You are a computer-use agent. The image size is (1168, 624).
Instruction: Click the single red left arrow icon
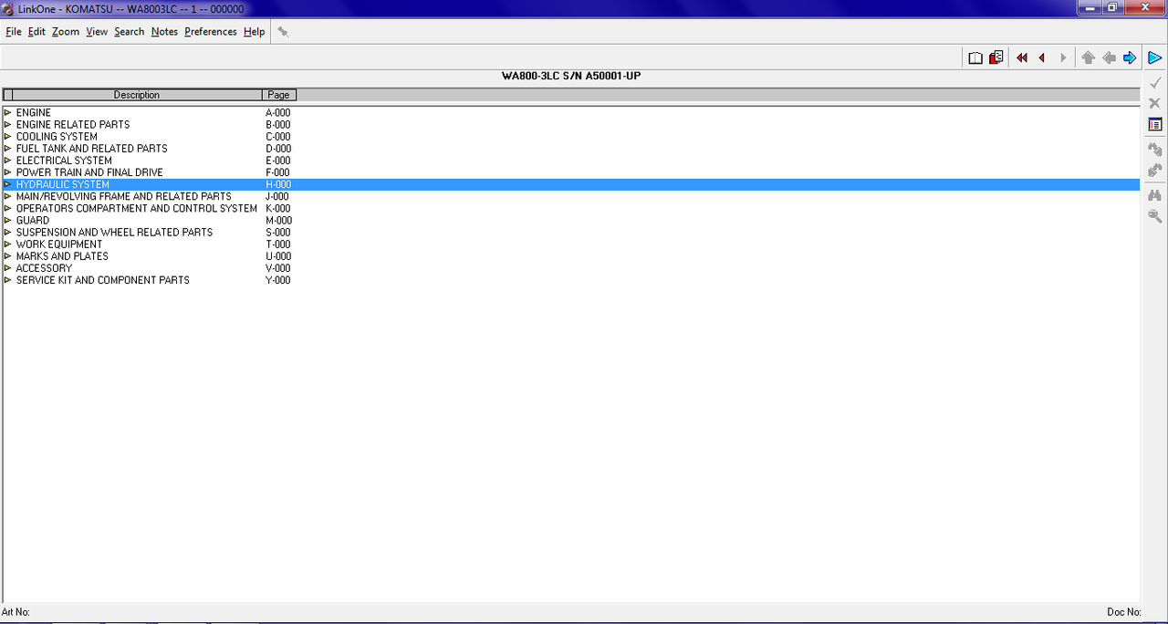pyautogui.click(x=1042, y=57)
